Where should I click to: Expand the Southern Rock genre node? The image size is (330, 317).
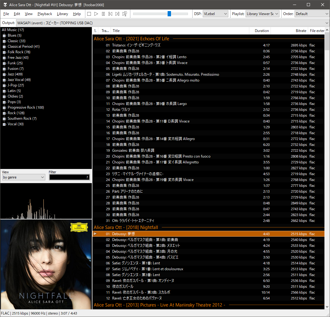4,119
